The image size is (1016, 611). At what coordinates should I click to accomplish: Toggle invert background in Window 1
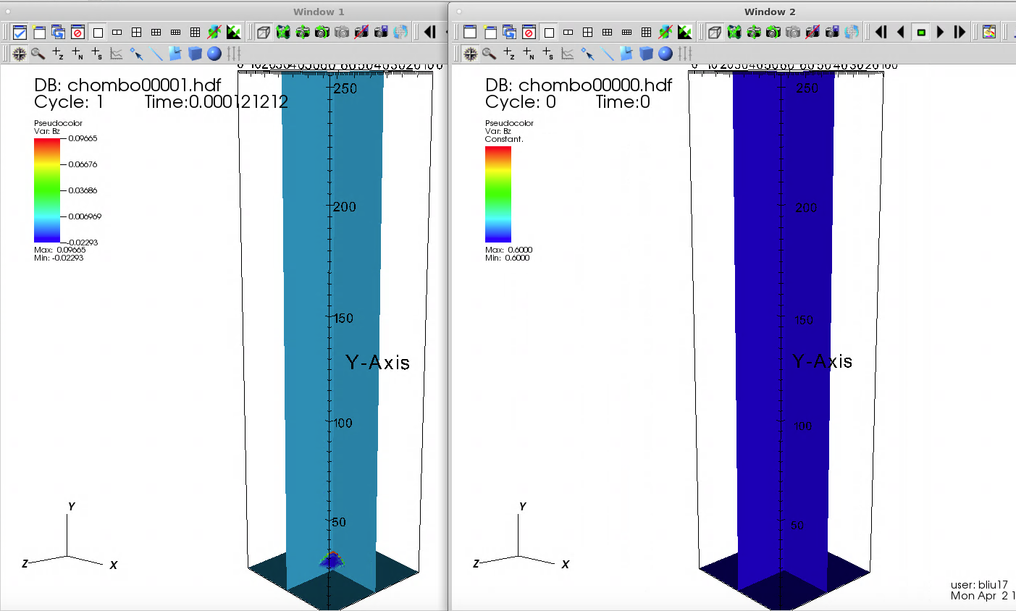click(x=233, y=33)
